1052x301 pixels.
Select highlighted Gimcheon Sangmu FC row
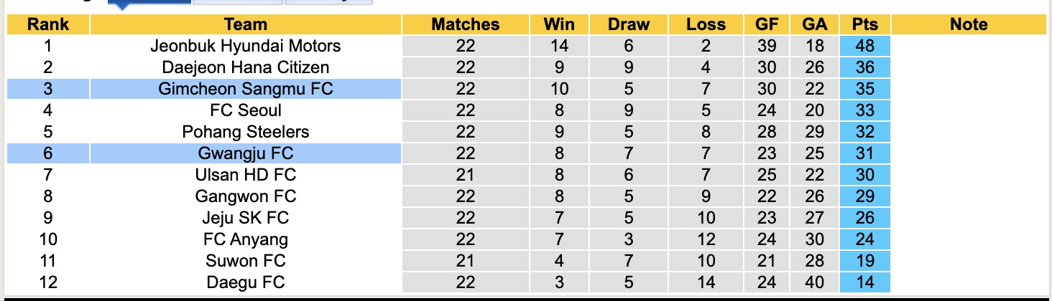click(245, 89)
